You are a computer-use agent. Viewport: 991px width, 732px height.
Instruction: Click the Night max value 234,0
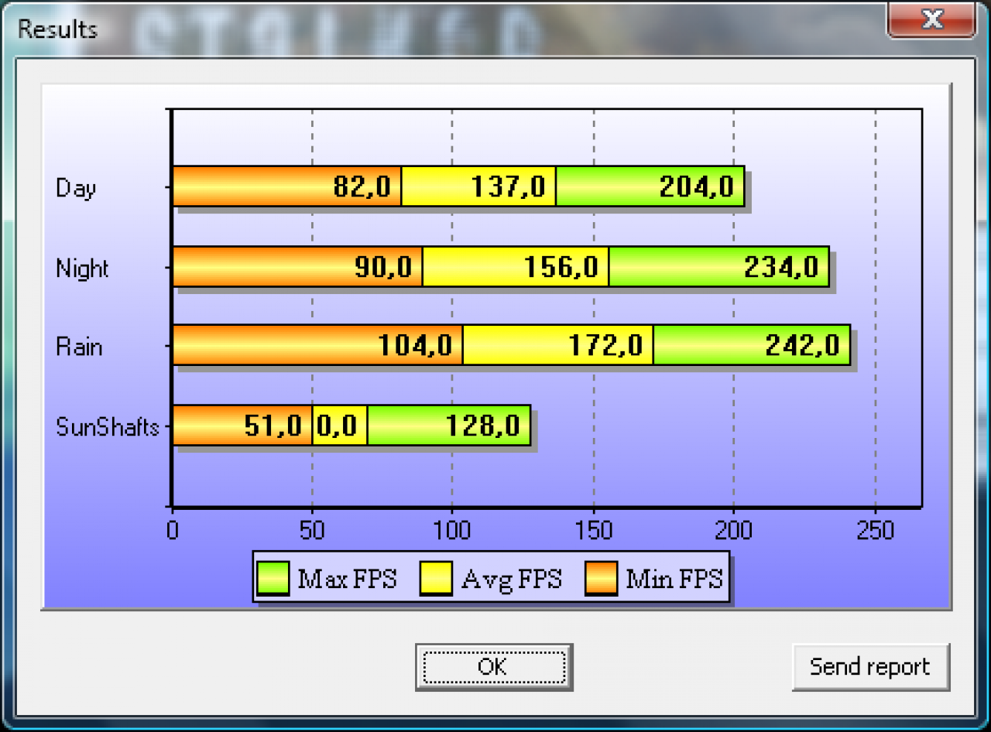click(781, 267)
